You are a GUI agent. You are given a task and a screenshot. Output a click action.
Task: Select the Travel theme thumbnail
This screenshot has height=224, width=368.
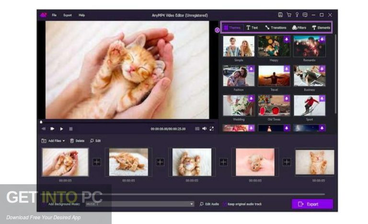click(274, 76)
